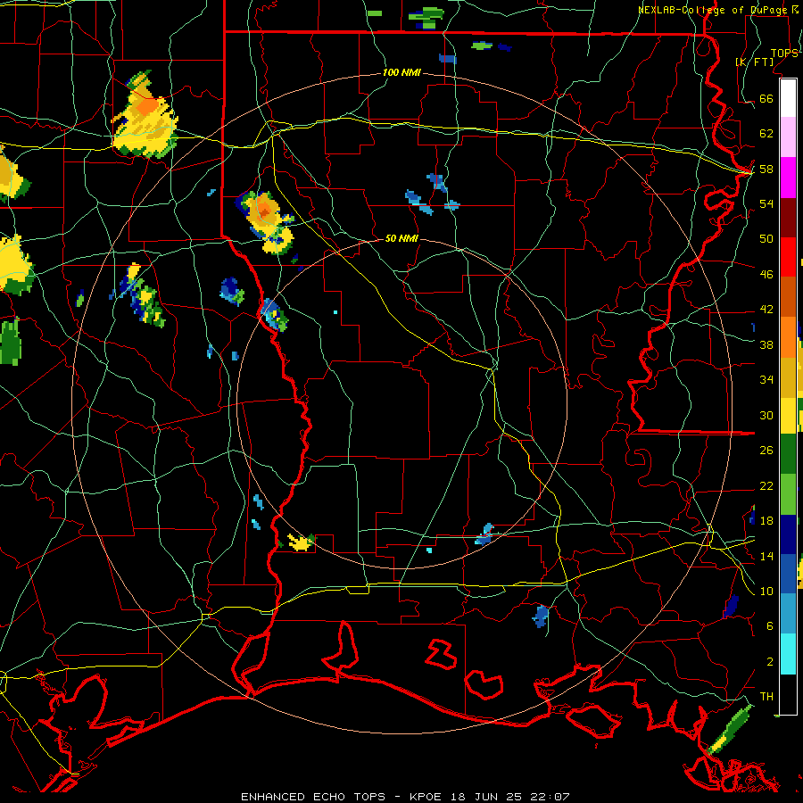This screenshot has width=803, height=803.
Task: Click the legend value 14
Action: pos(766,556)
